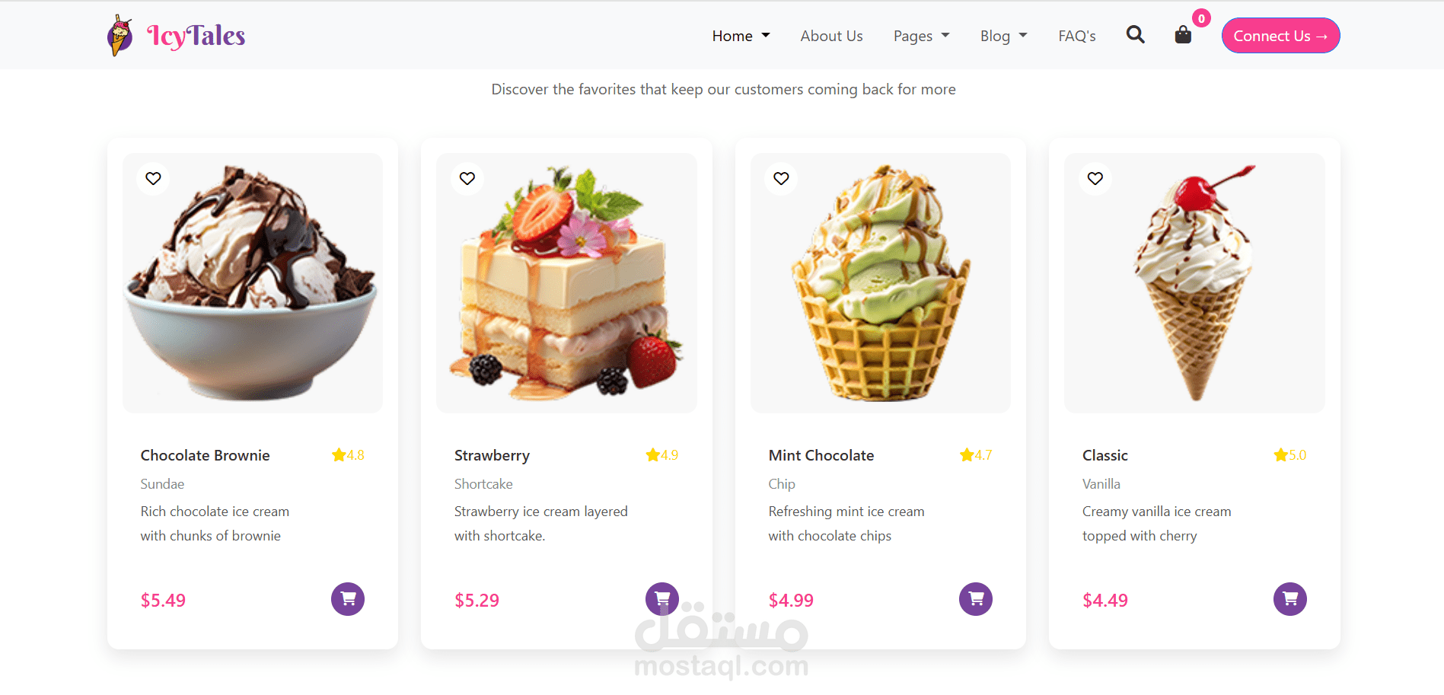Add Mint Chocolate Chip to cart
Image resolution: width=1444 pixels, height=695 pixels.
click(976, 599)
